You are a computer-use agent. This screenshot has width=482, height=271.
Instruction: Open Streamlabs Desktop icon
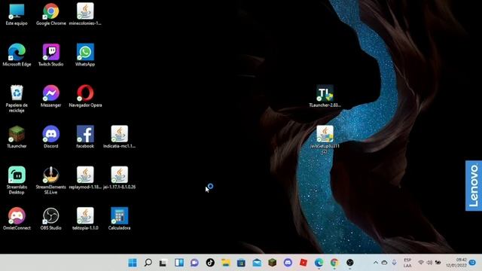(17, 180)
